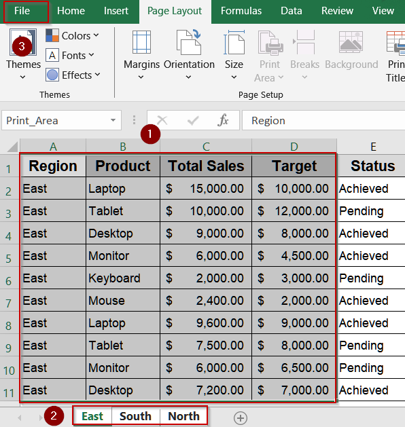This screenshot has width=405, height=427.
Task: Click the Print Area printer icon
Action: click(x=270, y=42)
